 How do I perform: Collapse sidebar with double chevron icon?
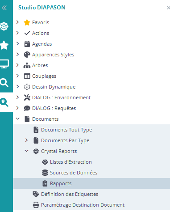pos(4,8)
